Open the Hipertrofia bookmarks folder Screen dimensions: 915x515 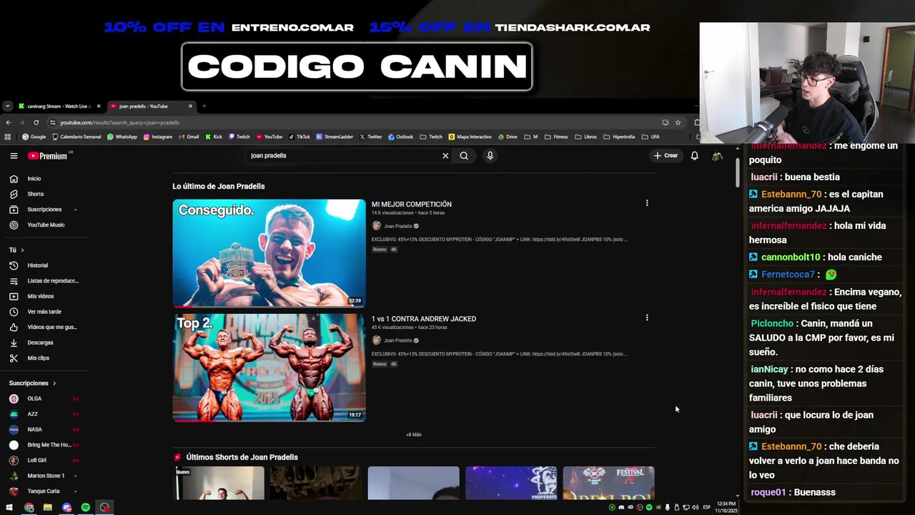point(619,137)
